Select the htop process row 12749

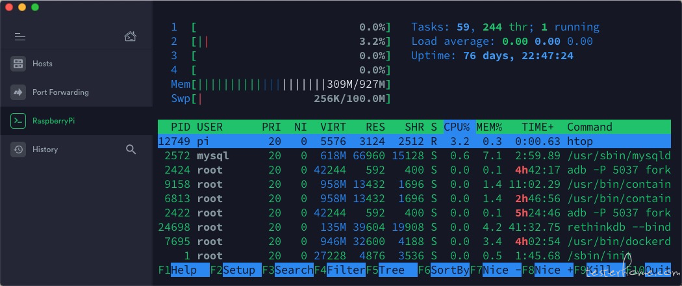[x=414, y=141]
